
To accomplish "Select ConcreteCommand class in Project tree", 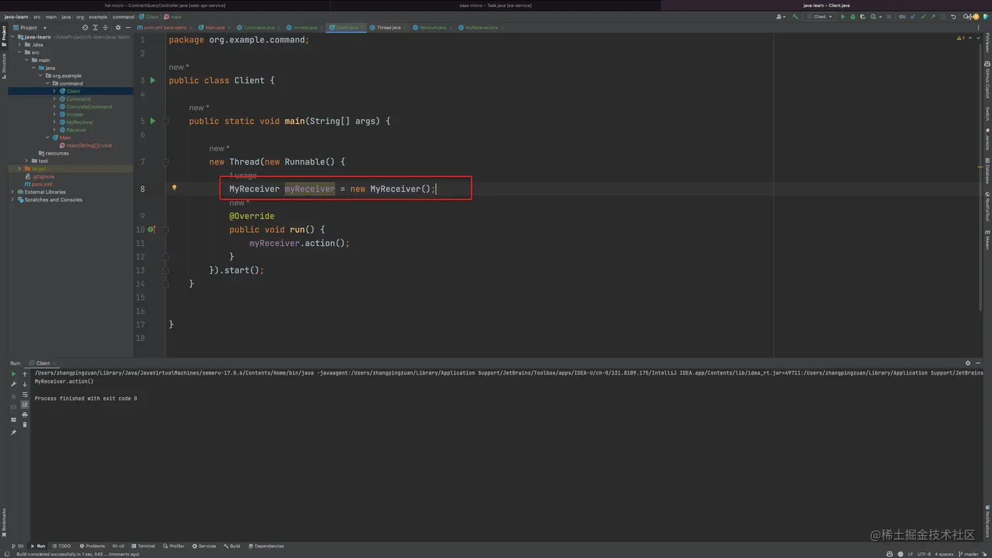I will 89,107.
